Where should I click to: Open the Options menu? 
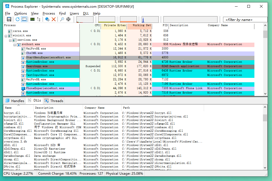click(20, 13)
